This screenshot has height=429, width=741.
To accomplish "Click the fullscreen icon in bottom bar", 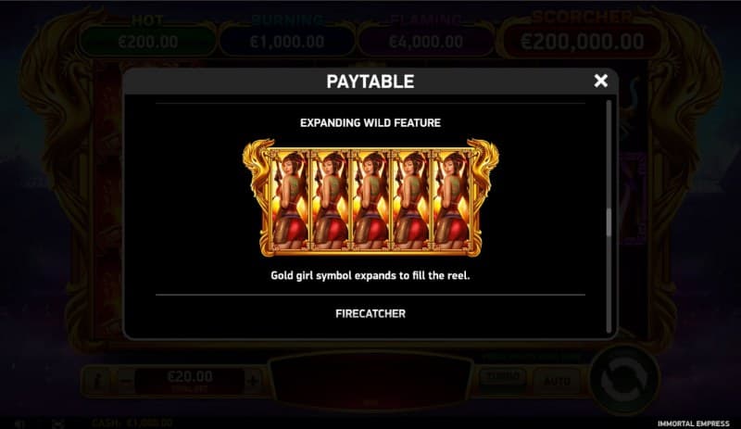I will click(58, 423).
